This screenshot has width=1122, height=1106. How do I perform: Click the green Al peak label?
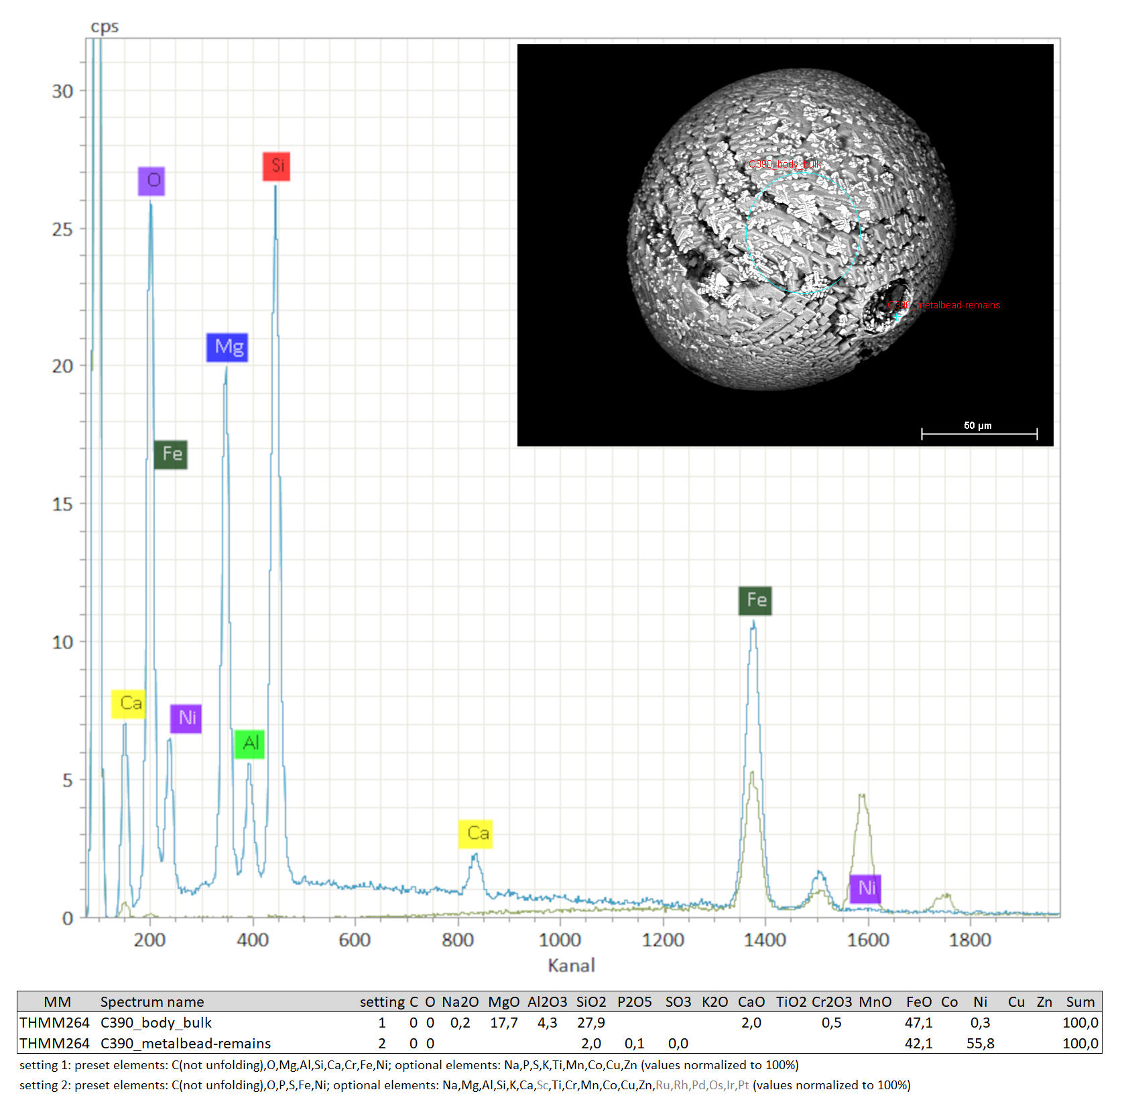tap(249, 743)
